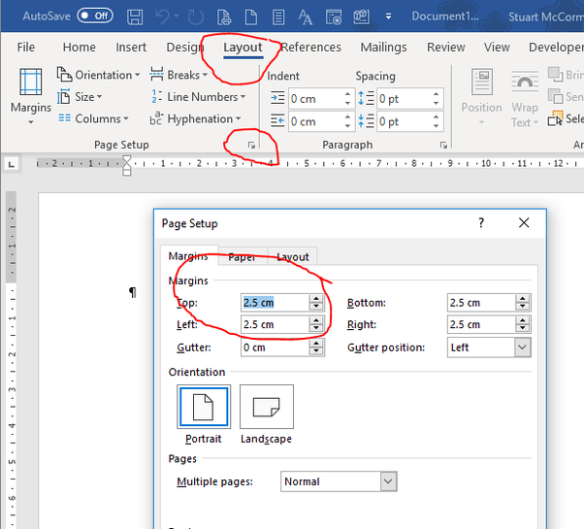The image size is (584, 529).
Task: Click the Help question mark in Page Setup dialog
Action: coord(481,223)
